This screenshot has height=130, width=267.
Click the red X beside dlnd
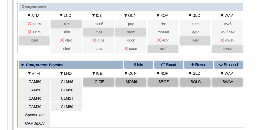pos(62,41)
